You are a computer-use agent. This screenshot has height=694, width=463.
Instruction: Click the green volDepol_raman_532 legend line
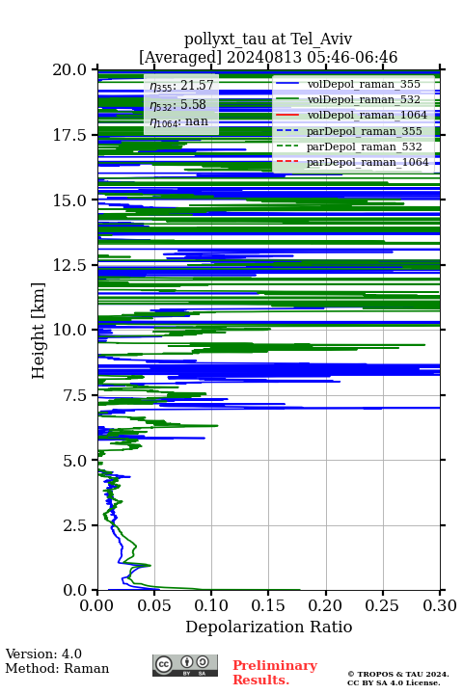pyautogui.click(x=287, y=99)
